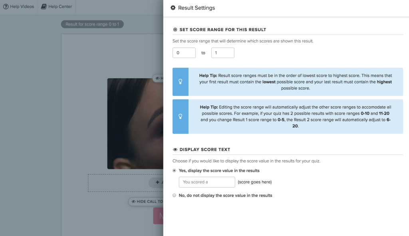Click the plus add button below image

[x=156, y=182]
